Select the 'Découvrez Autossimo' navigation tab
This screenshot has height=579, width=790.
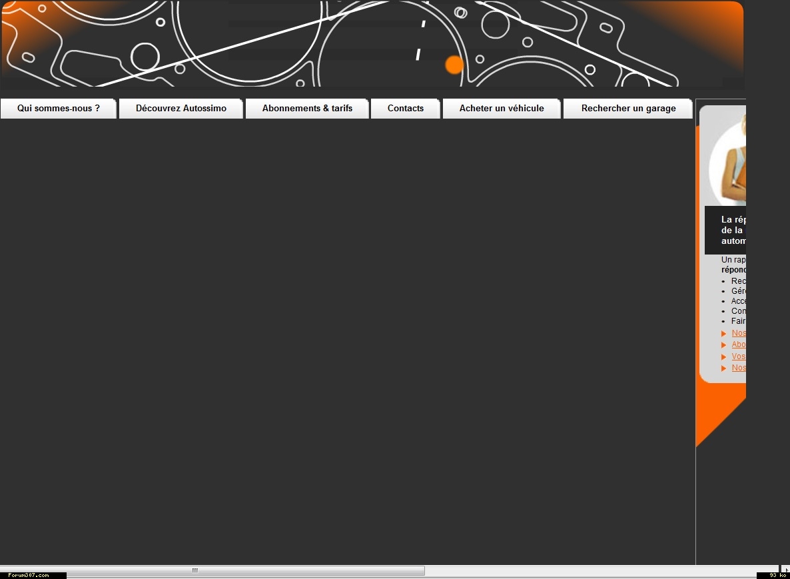pos(181,109)
